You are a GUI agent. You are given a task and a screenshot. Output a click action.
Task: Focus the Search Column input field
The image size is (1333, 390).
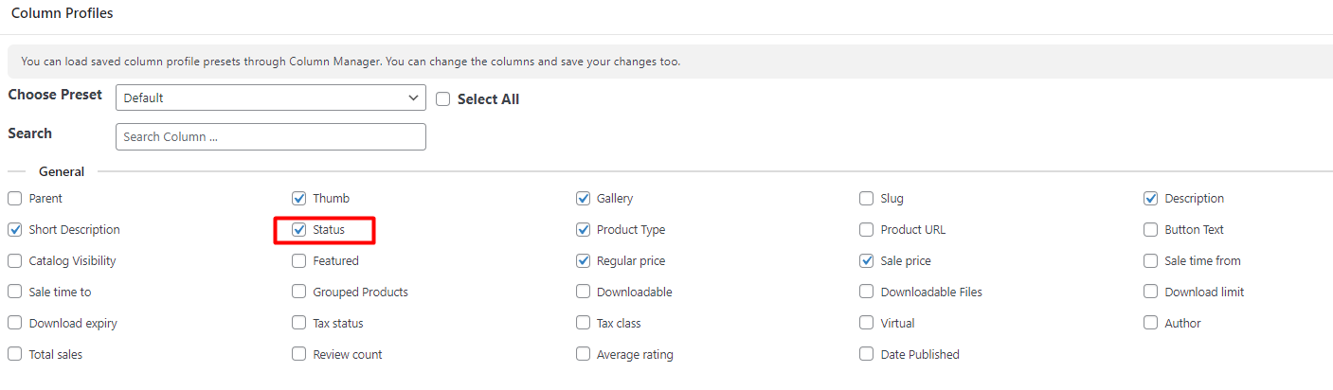click(271, 136)
